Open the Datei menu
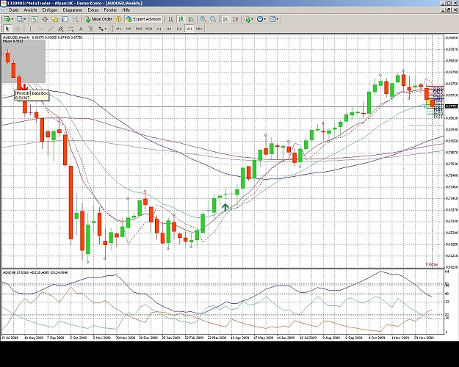459x367 pixels. 14,10
